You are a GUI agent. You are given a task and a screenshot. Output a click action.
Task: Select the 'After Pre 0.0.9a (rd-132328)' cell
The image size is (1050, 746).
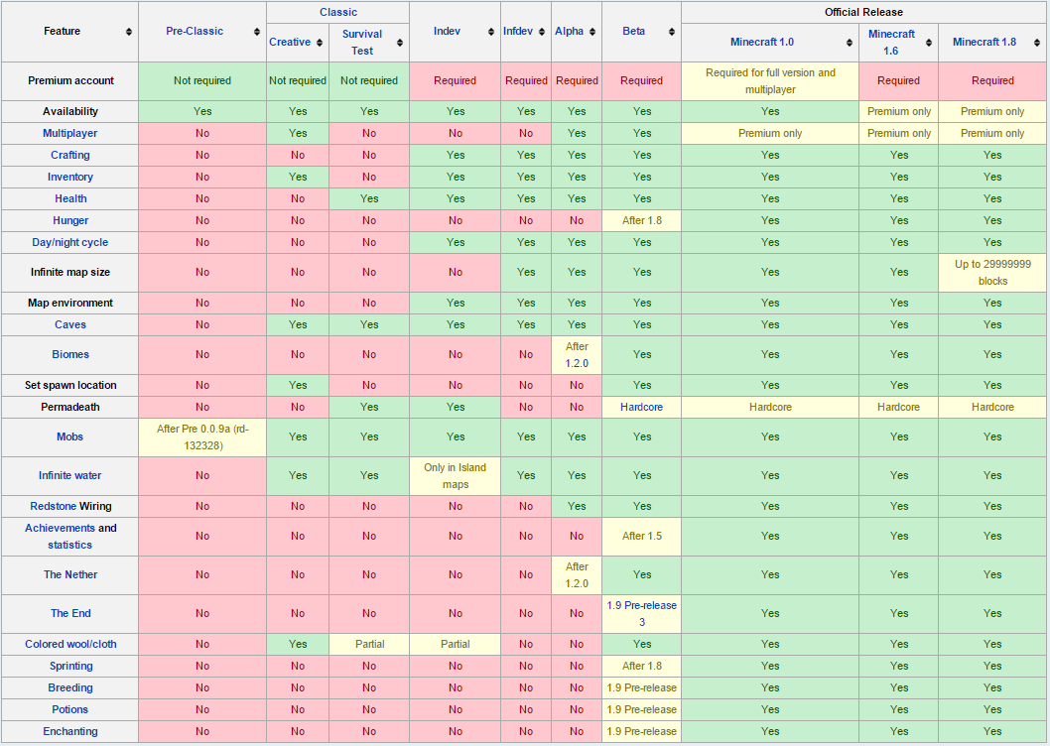coord(202,437)
